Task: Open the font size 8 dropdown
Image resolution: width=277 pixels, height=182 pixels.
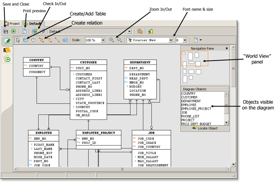Action: click(185, 40)
